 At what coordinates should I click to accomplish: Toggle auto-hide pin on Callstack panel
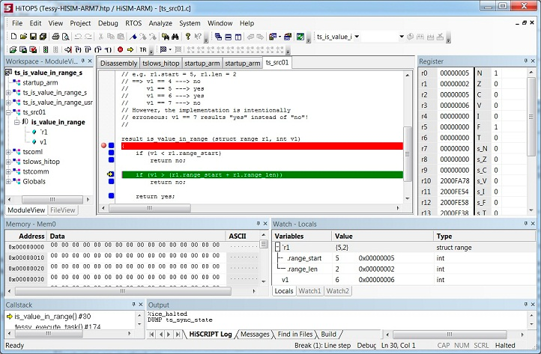pos(134,305)
